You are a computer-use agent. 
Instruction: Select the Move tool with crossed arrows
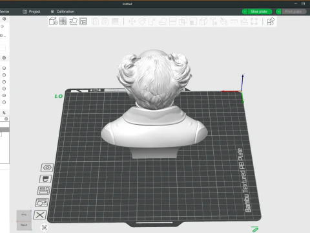coord(132,21)
